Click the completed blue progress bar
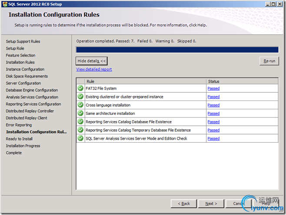Screen dimensions: 286x215 (x=177, y=50)
